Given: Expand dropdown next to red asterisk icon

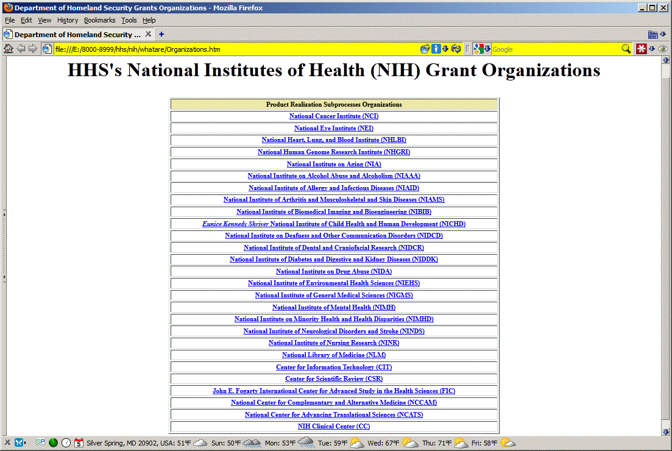Looking at the screenshot, I should coord(652,49).
